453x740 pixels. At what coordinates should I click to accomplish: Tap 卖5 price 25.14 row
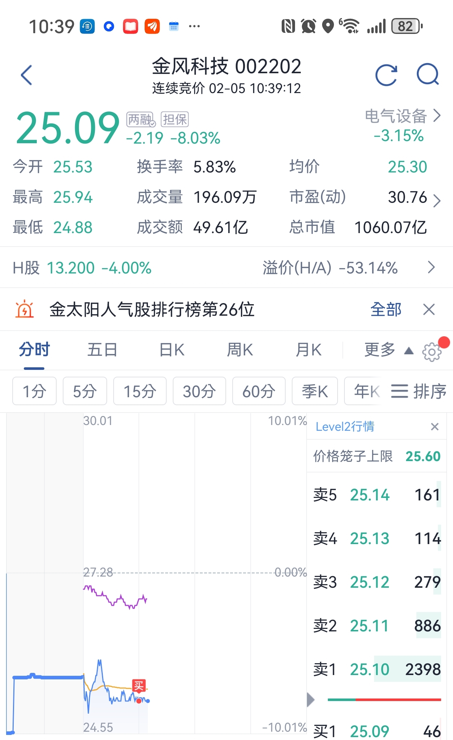click(377, 495)
